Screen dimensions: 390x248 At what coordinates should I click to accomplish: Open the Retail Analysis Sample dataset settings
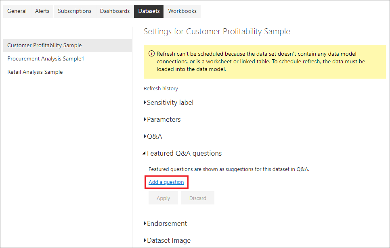point(35,72)
